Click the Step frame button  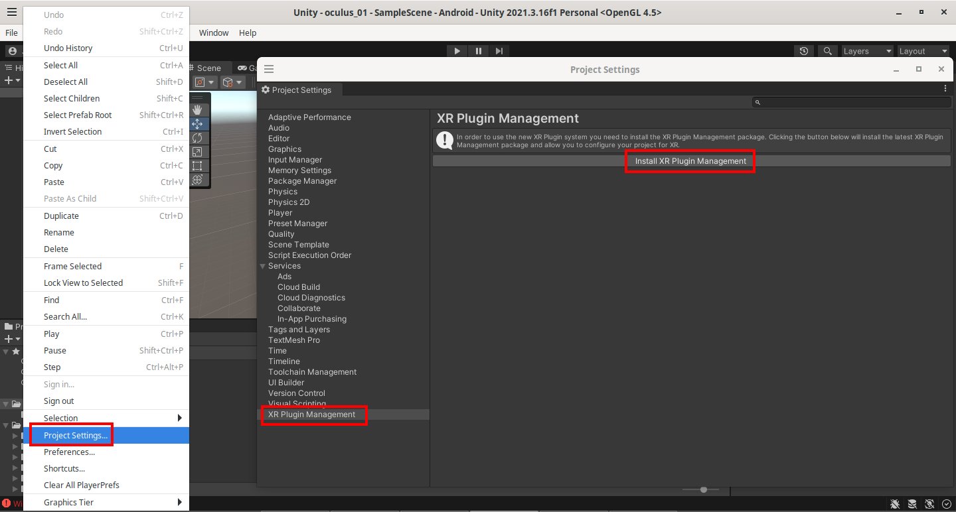click(499, 51)
